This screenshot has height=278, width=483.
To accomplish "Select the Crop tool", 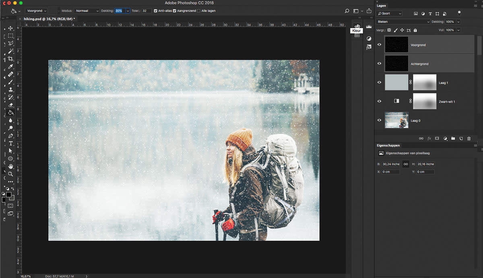I will (10, 59).
